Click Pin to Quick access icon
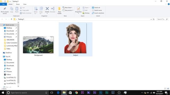Viewport: 170px width, 95px height. [x=5, y=9]
